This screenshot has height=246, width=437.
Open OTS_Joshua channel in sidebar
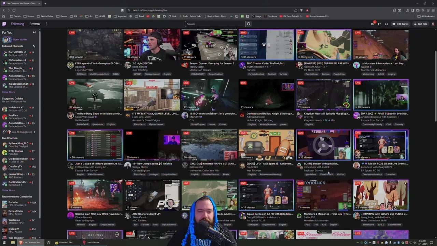point(20,152)
